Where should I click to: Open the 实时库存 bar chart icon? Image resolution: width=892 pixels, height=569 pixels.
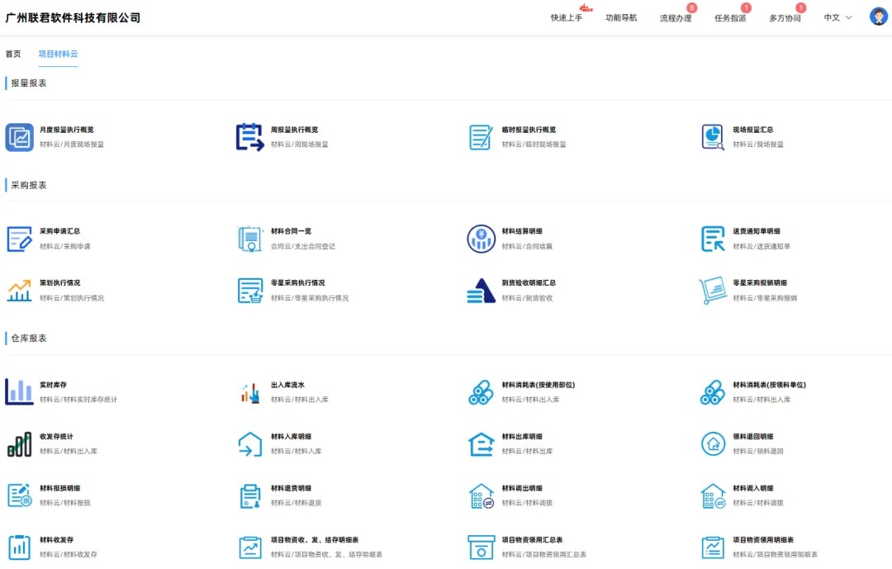(20, 392)
